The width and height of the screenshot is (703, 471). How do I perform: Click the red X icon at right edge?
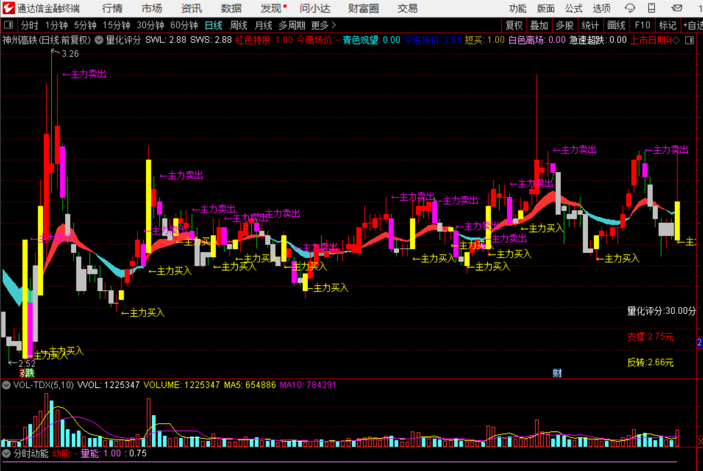point(700,441)
